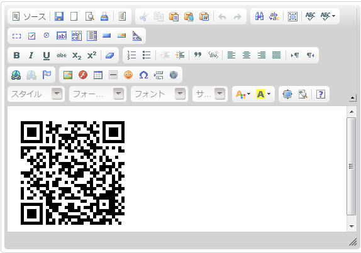Screen dimensions: 361x253
Task: Switch to ソース source view
Action: pyautogui.click(x=29, y=16)
